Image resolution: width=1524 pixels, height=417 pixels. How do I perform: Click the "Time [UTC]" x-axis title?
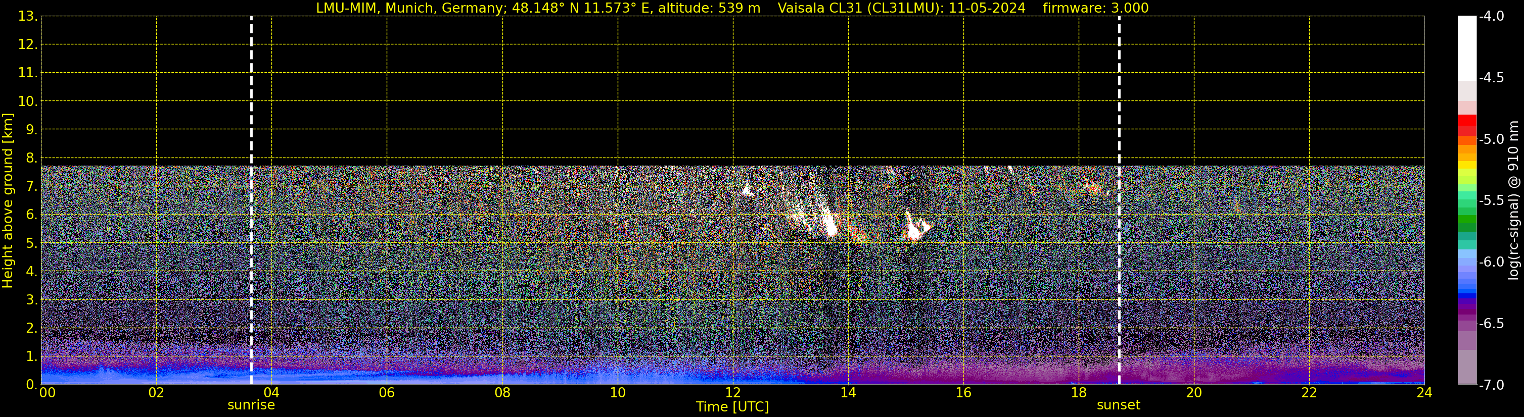tap(732, 407)
